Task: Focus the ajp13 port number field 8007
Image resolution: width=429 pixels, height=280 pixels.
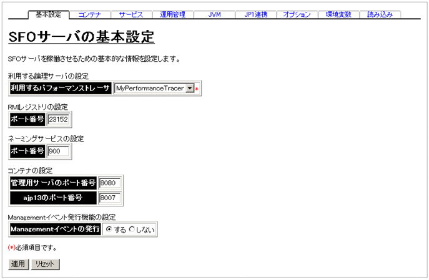Action: tap(110, 198)
